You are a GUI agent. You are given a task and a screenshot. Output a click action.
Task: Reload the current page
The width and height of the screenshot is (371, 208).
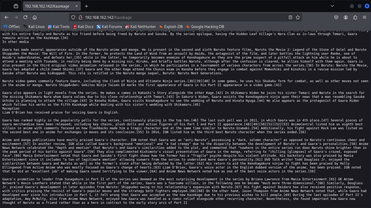25,17
